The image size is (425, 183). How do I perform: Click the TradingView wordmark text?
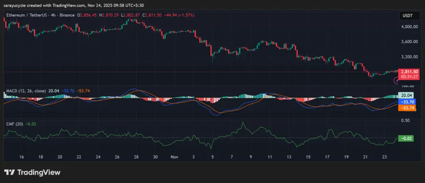pyautogui.click(x=39, y=173)
